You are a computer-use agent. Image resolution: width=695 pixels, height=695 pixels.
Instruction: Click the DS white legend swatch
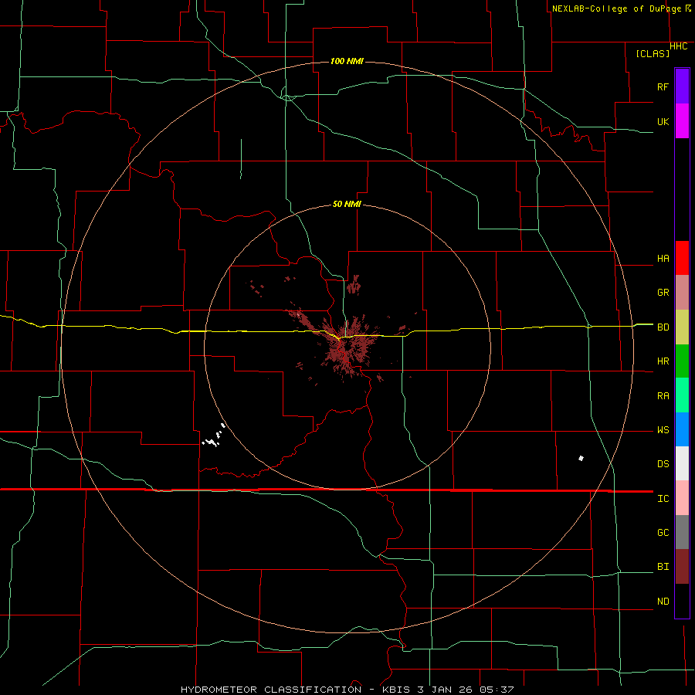point(682,463)
